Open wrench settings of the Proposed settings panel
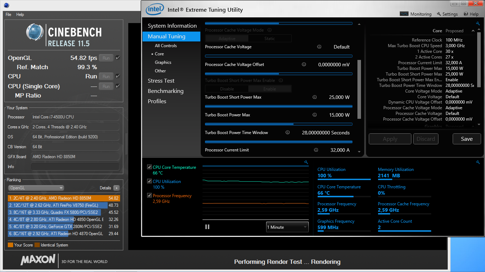Screen dimensions: 485x272 pos(478,24)
